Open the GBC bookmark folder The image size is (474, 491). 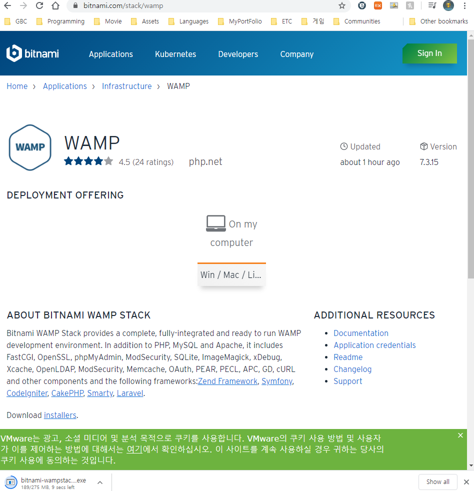point(16,21)
